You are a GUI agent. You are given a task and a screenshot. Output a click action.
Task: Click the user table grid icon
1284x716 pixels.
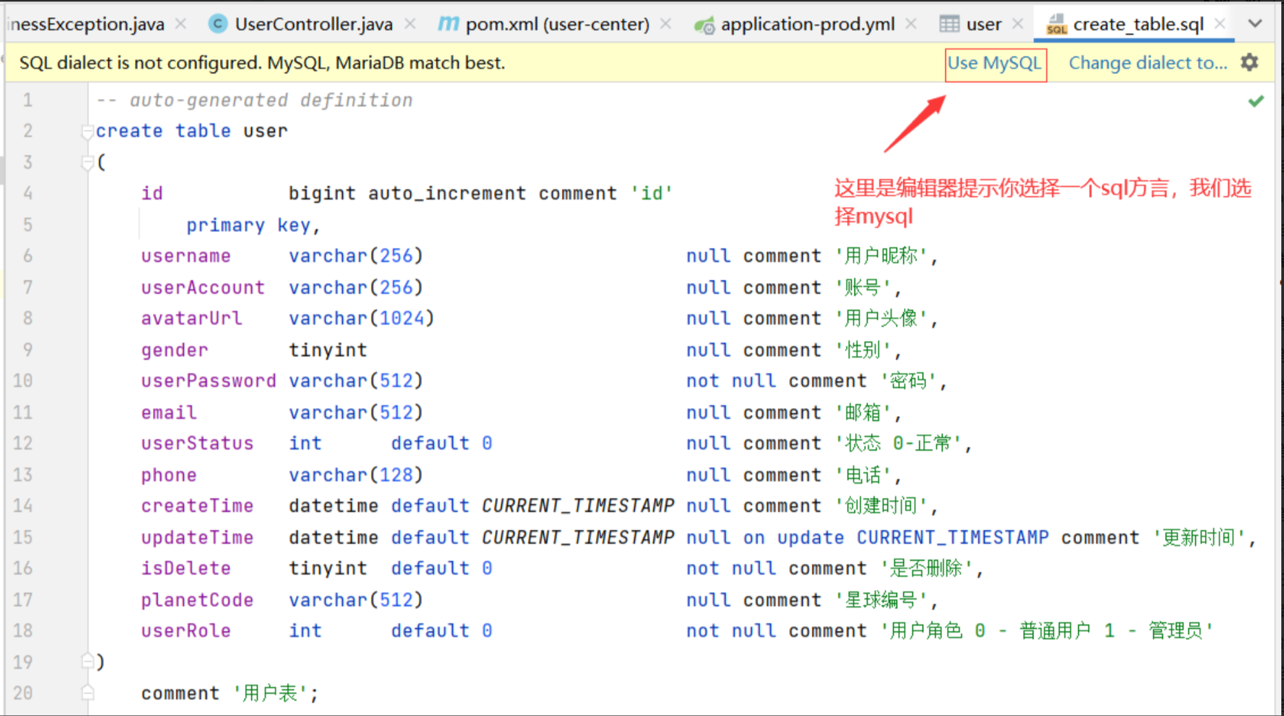(949, 24)
